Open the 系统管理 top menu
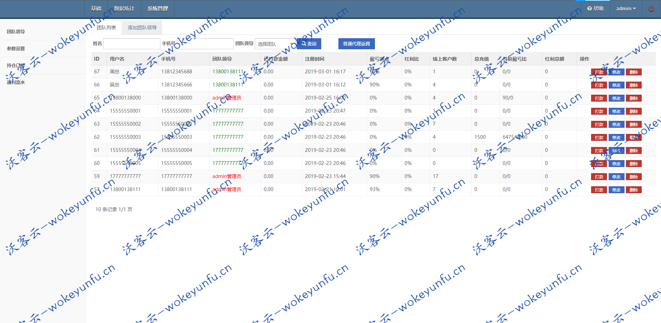This screenshot has height=323, width=661. coord(158,9)
